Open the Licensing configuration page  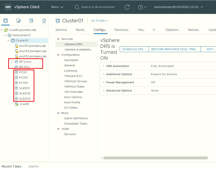(71, 71)
